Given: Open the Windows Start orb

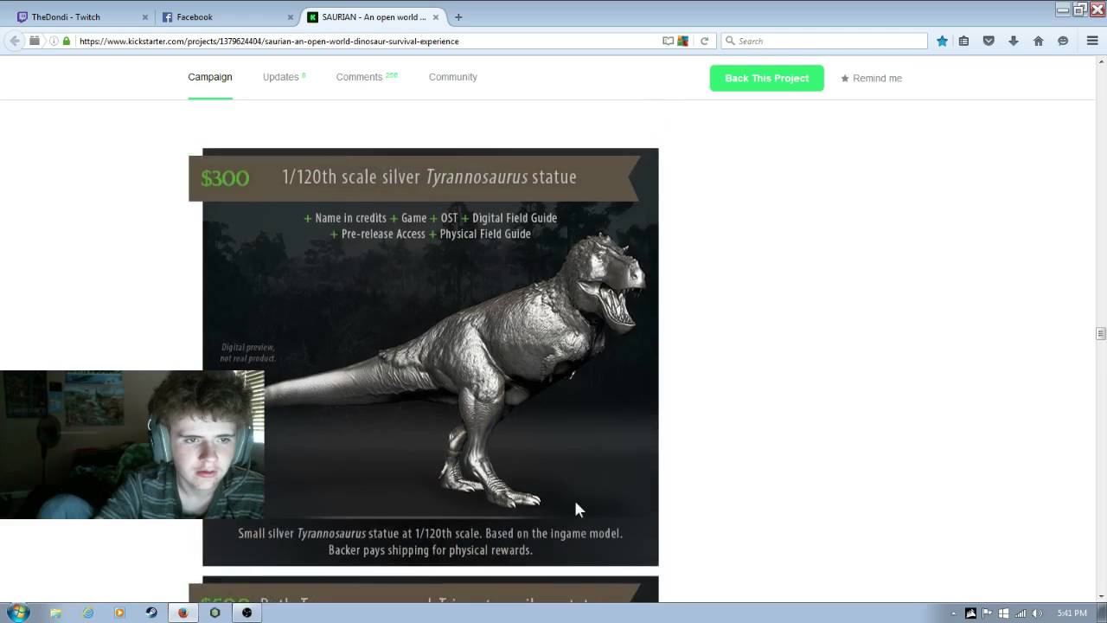Looking at the screenshot, I should pyautogui.click(x=18, y=613).
